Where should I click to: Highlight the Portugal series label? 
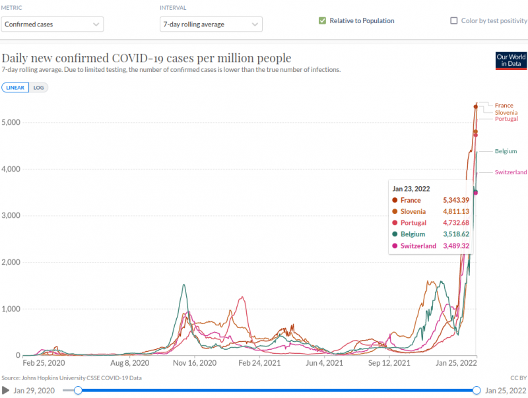(x=506, y=119)
